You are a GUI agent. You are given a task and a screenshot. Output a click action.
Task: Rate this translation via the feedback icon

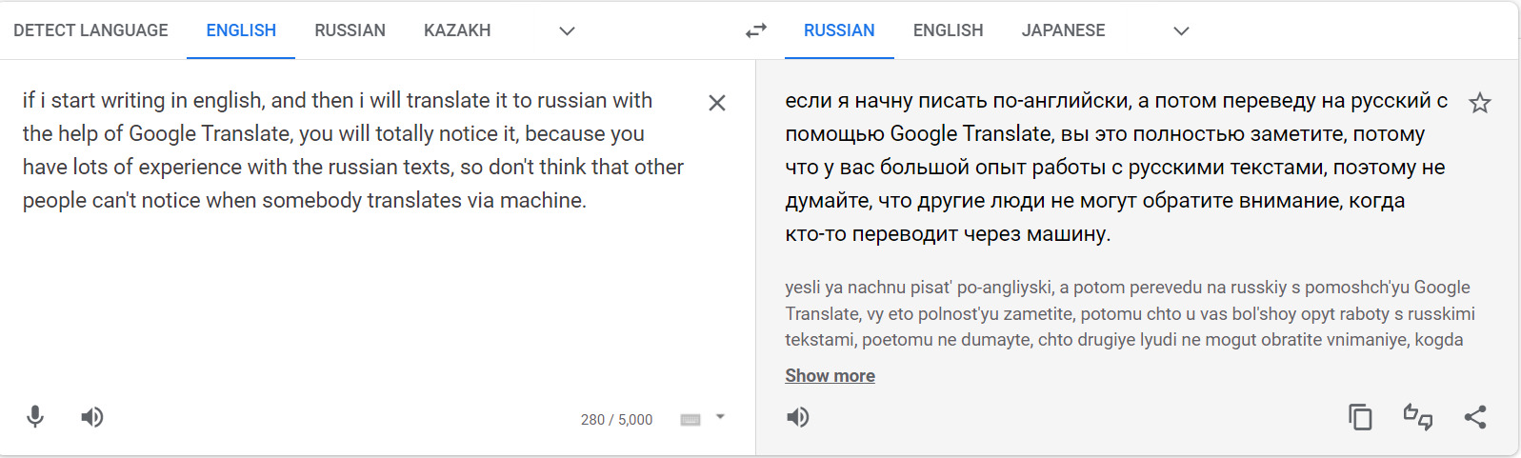pyautogui.click(x=1417, y=417)
